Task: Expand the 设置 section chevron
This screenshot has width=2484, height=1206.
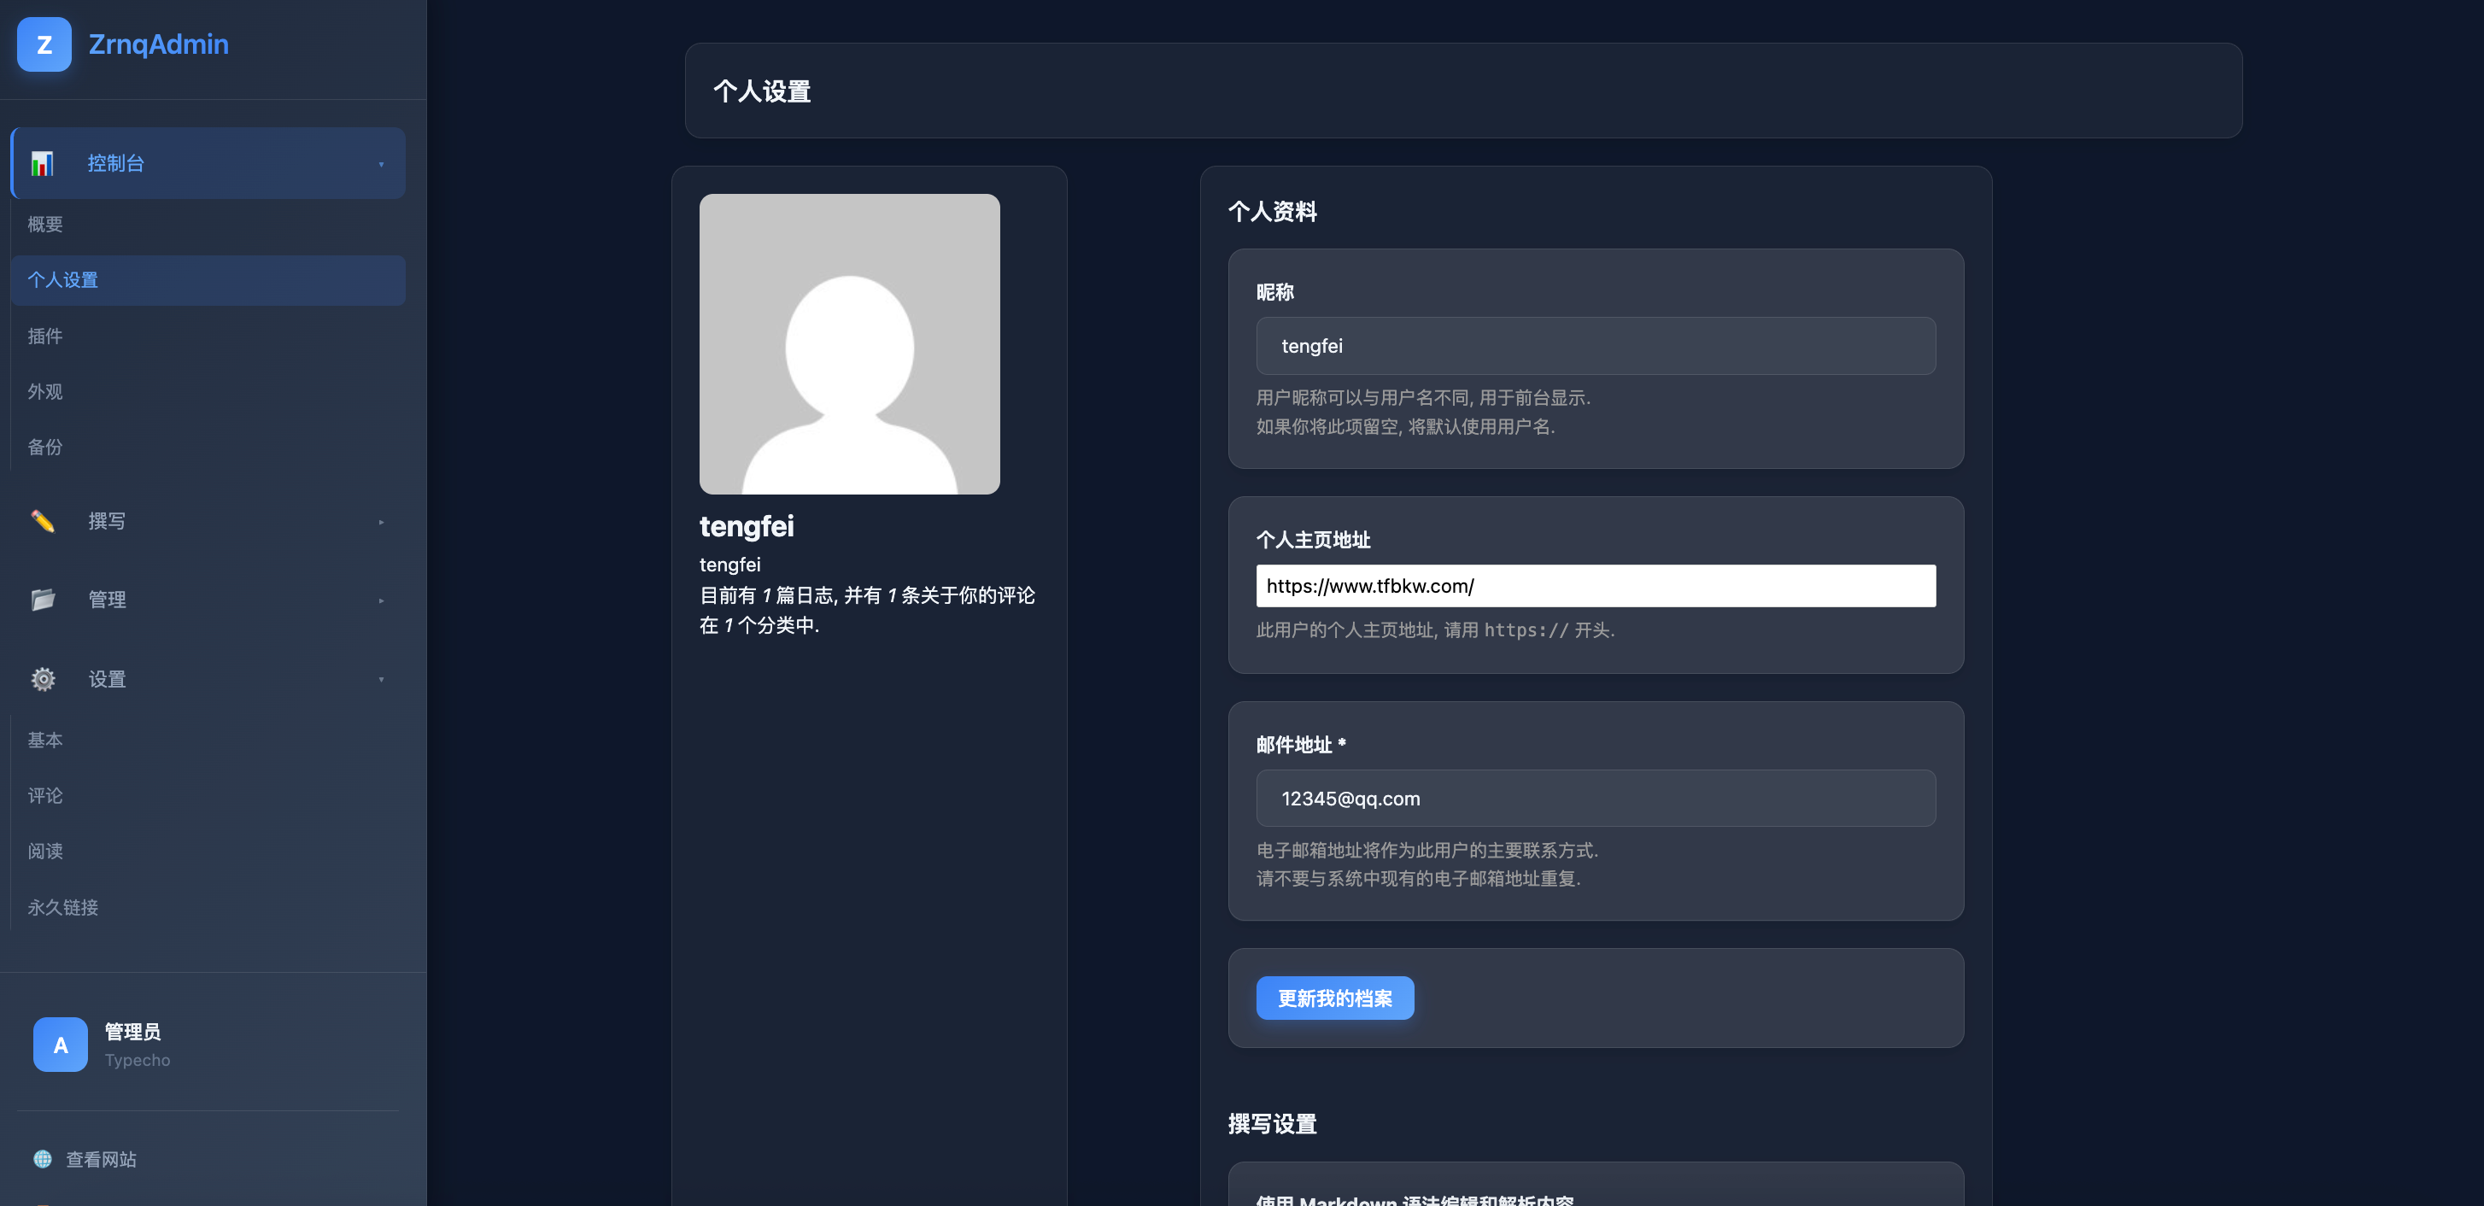Action: (382, 679)
